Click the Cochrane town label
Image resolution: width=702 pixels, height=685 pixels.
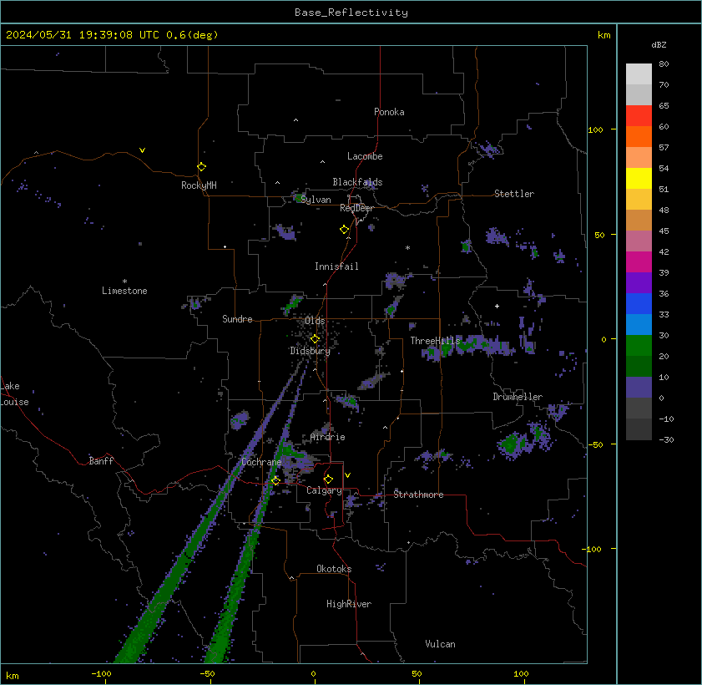[x=261, y=462]
